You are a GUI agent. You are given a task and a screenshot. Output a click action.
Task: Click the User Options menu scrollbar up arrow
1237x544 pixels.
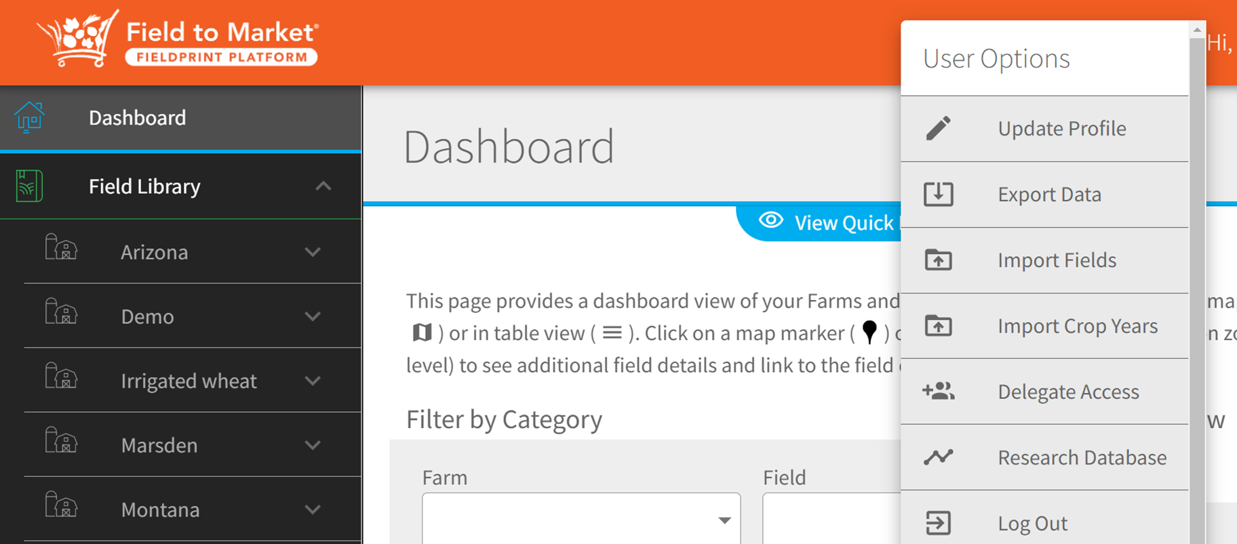(x=1197, y=30)
